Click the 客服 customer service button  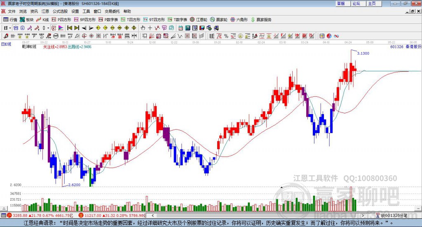343,3
